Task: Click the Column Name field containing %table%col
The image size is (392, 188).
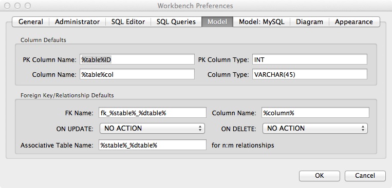Action: pyautogui.click(x=137, y=74)
